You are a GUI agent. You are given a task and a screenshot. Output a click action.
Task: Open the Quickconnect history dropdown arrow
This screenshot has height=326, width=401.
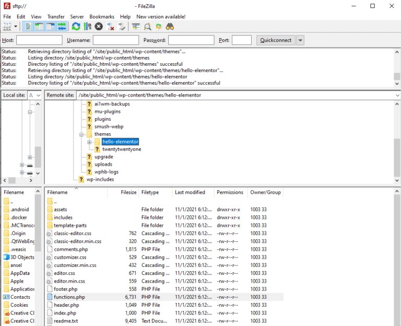(x=300, y=40)
